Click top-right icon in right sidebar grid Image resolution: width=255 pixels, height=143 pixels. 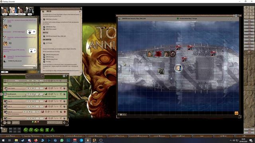tap(252, 8)
